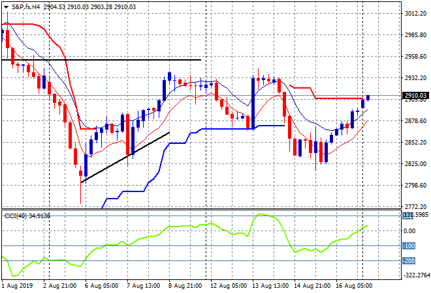Screen dimensions: 431x293
Task: Click the 6 Aug 05:00 time label
Action: click(x=101, y=286)
